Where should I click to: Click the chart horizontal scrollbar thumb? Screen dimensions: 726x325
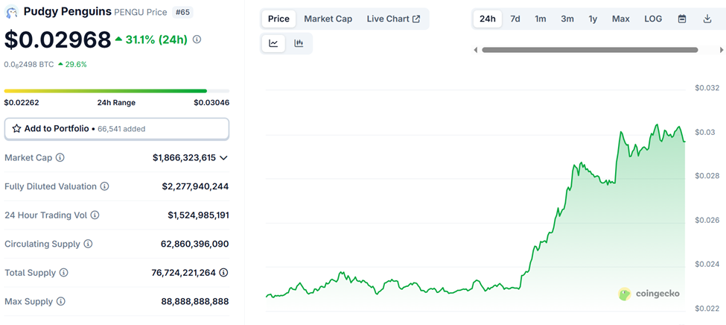tap(590, 50)
